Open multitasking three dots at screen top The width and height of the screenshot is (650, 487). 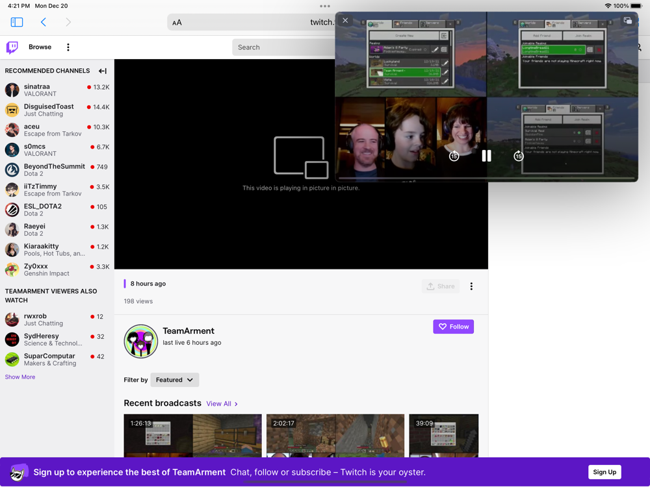325,6
